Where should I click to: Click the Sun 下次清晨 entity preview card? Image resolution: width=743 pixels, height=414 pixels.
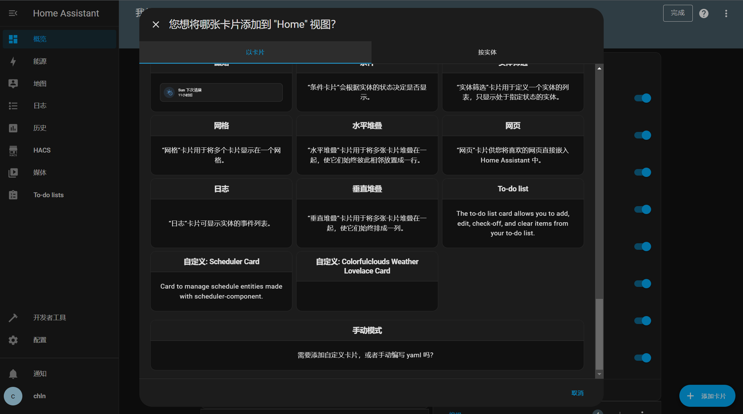[221, 92]
